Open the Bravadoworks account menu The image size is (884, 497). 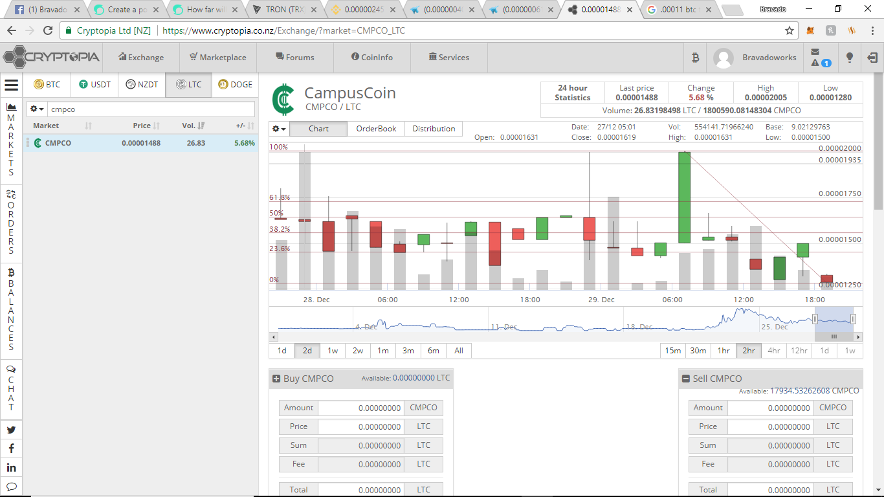point(755,58)
